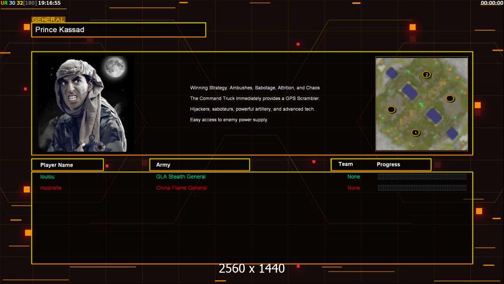
Task: Click the Player Name column header
Action: tap(68, 165)
